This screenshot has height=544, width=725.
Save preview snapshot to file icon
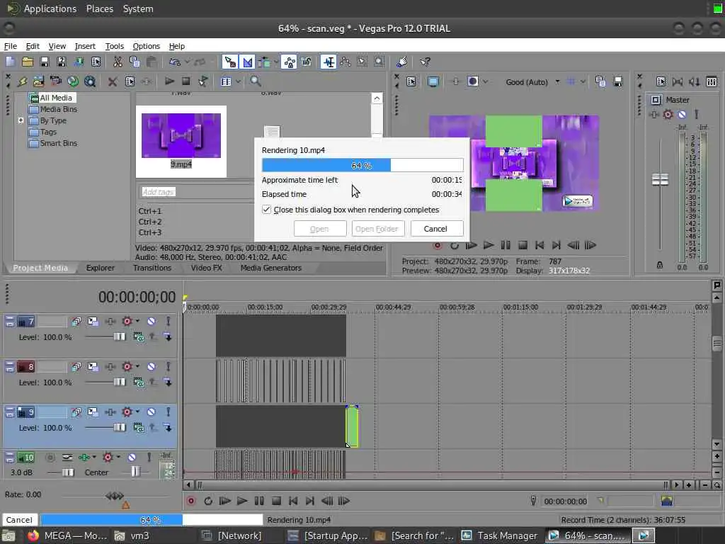617,82
